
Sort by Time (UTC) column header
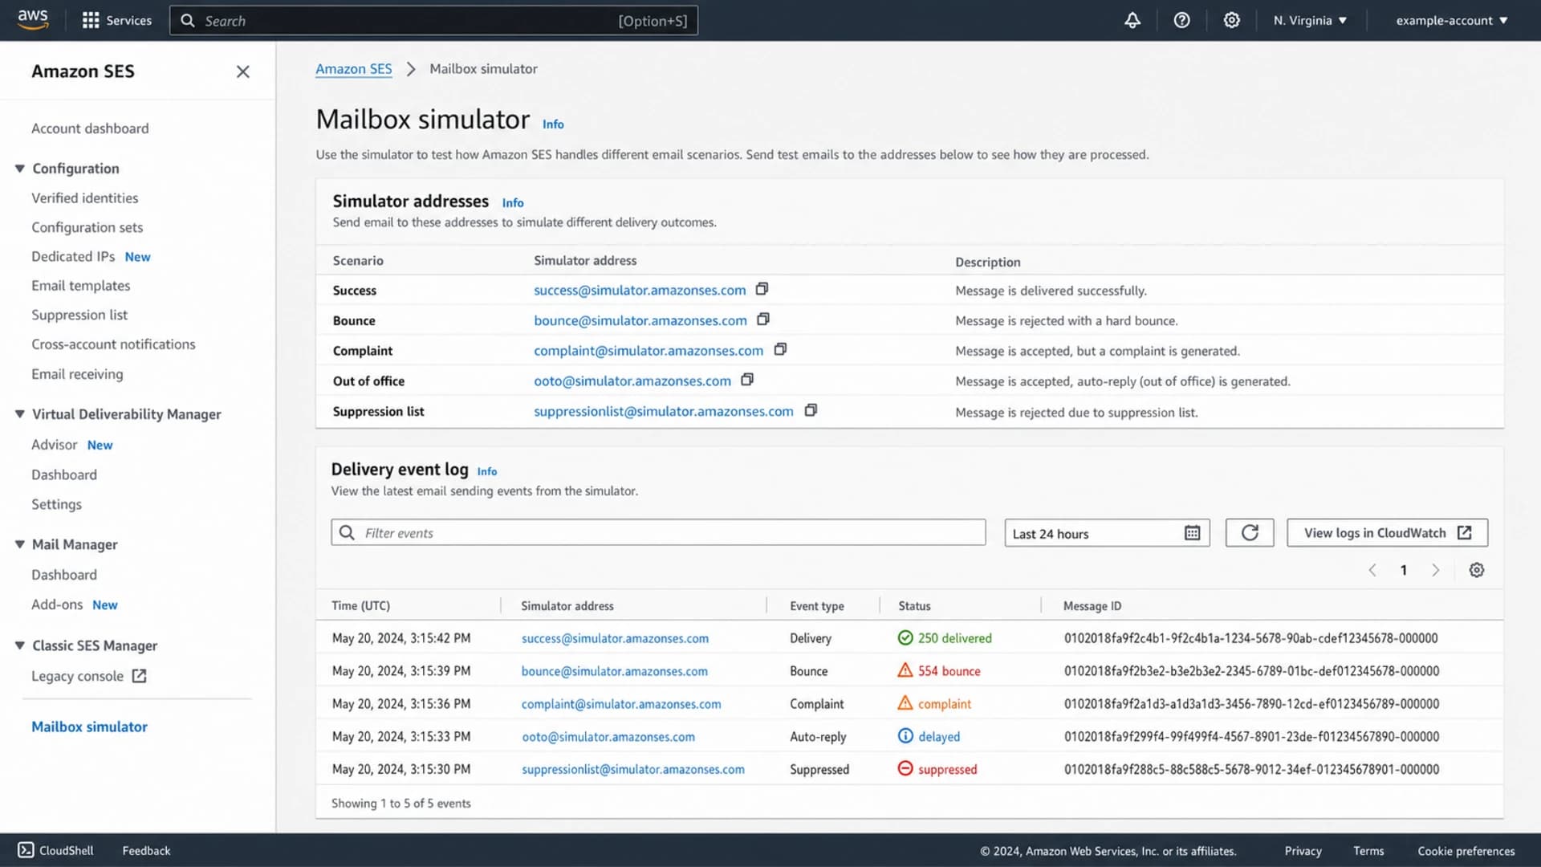(x=360, y=606)
